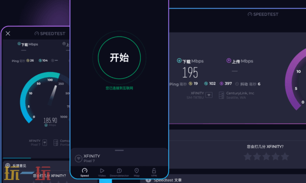Rate XFINITY one star on tablet
Screen dimensions: 306x183
pos(248,157)
